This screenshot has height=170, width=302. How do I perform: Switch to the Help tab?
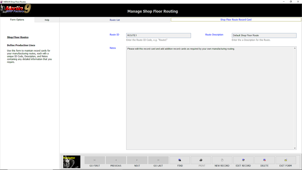point(47,20)
